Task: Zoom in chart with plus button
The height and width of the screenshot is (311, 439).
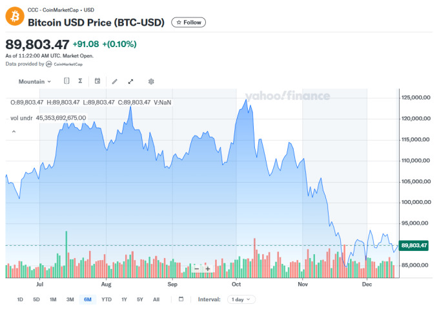Action: [207, 268]
